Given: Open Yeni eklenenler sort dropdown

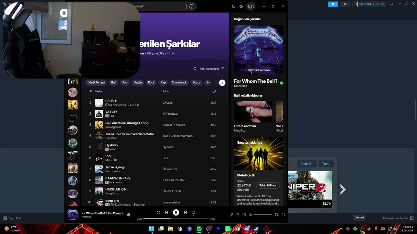Looking at the screenshot, I should point(212,69).
